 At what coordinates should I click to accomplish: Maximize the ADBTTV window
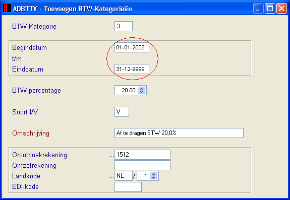pos(270,8)
